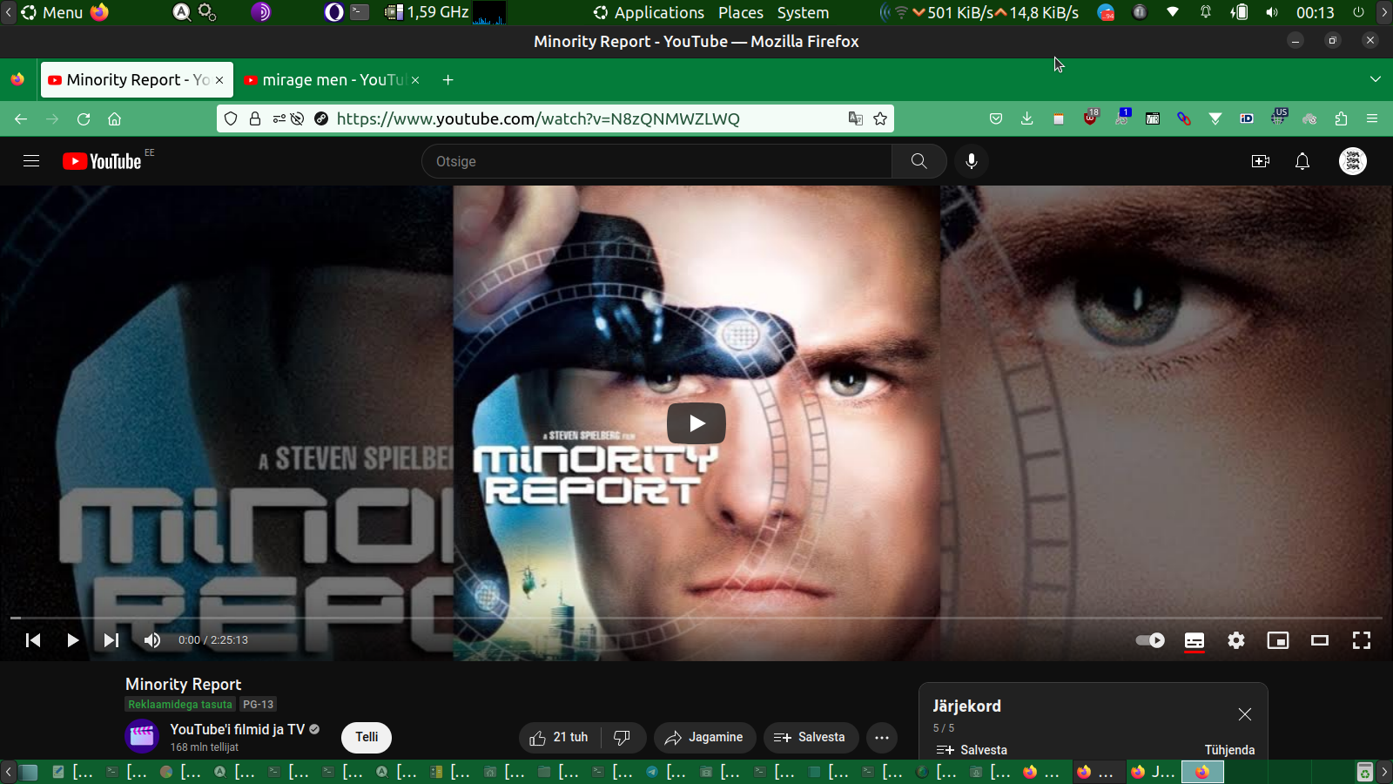This screenshot has height=784, width=1393.
Task: Click the search magnifier button
Action: coord(919,161)
